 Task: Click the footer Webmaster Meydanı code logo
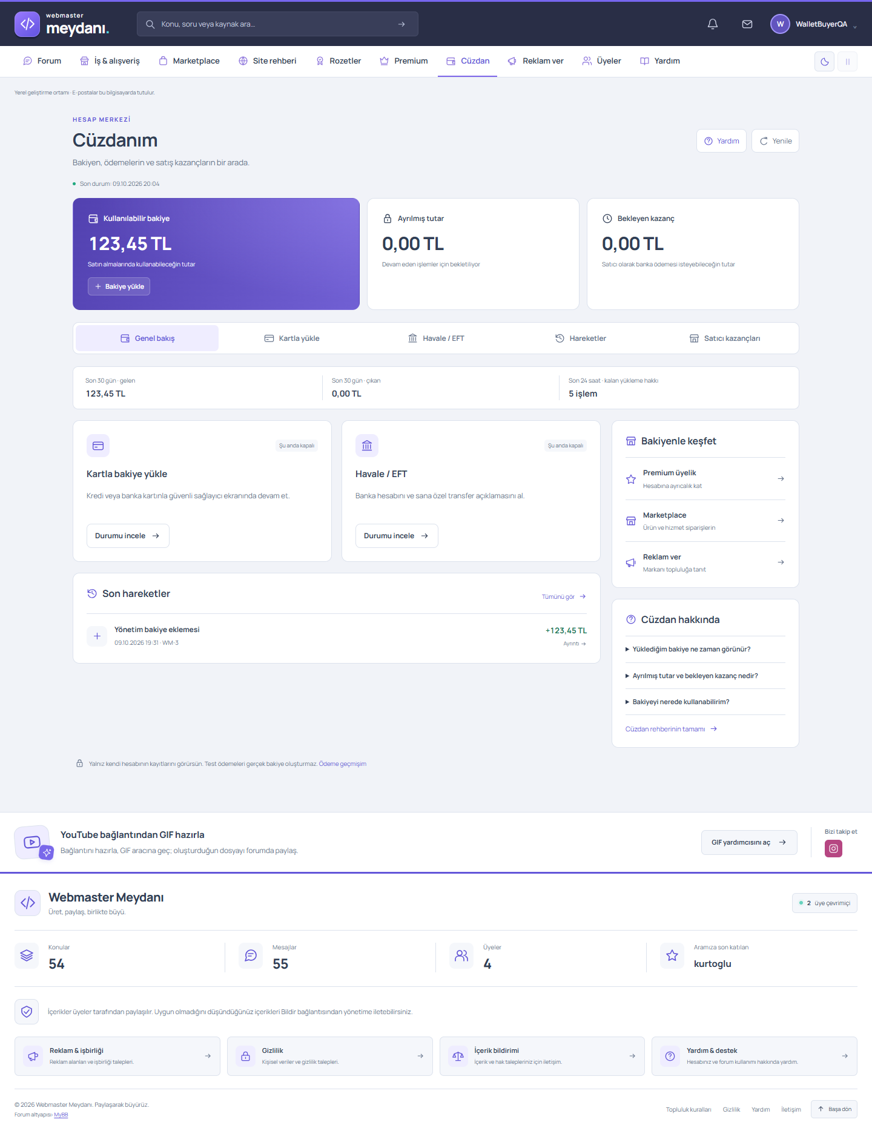(x=27, y=903)
